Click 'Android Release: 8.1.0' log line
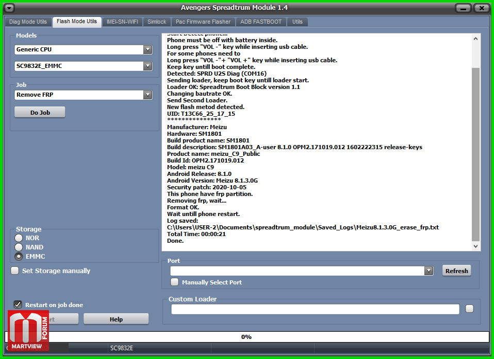This screenshot has height=359, width=494. click(199, 174)
